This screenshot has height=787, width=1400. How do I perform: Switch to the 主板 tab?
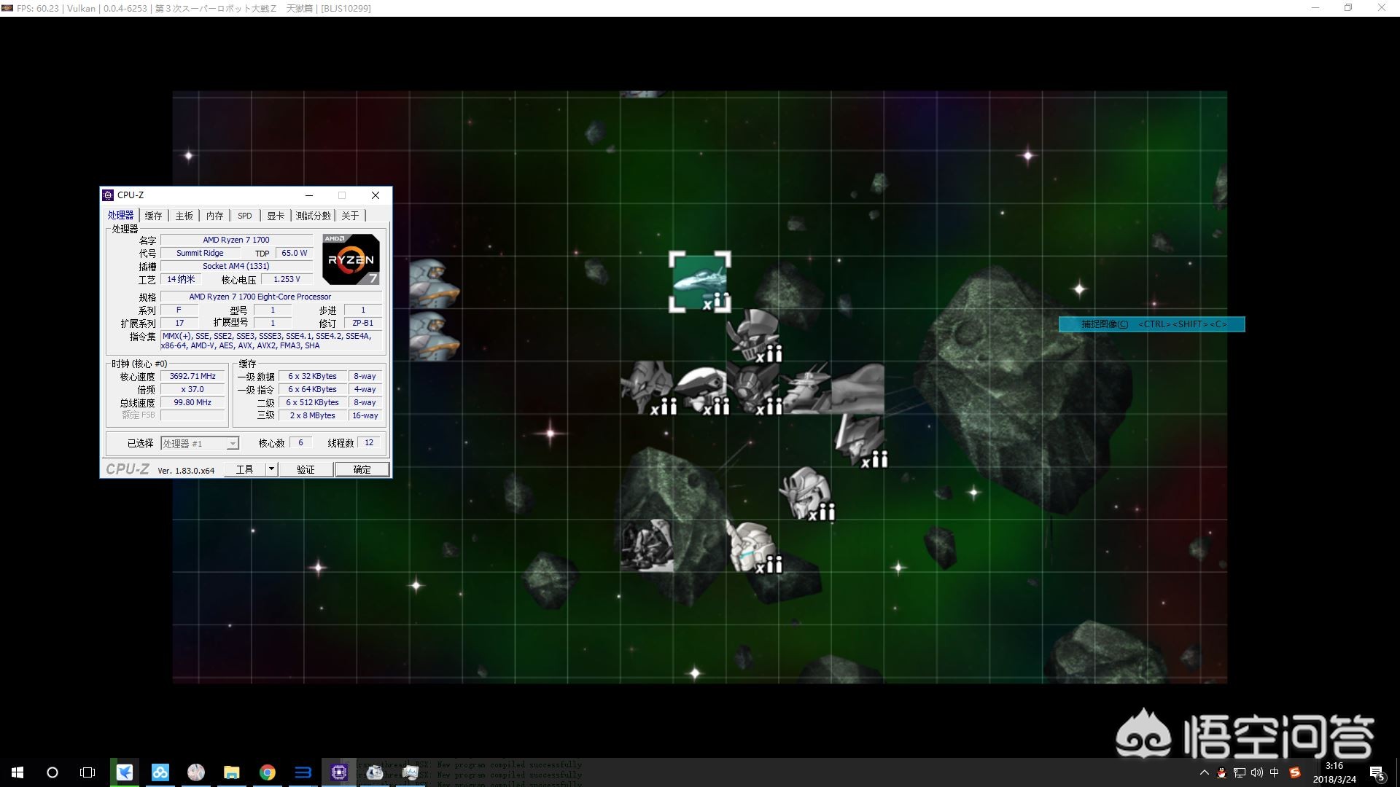point(184,216)
